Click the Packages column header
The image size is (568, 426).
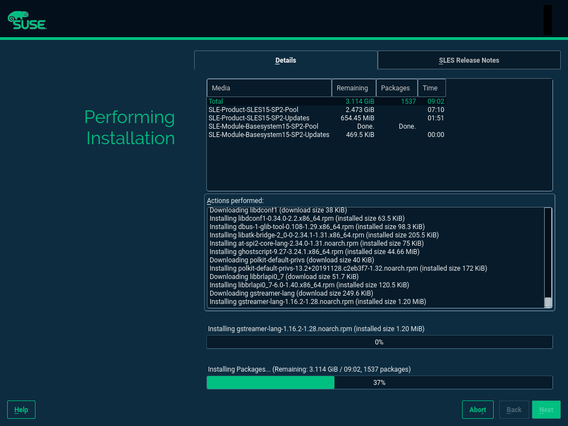pyautogui.click(x=395, y=88)
